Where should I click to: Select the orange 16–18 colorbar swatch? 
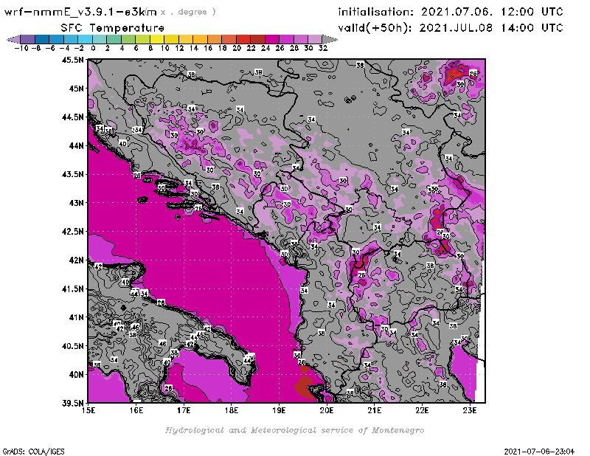[215, 39]
